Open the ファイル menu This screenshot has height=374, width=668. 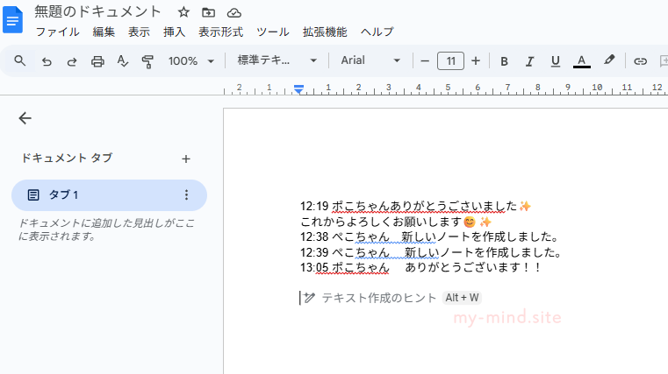coord(58,32)
